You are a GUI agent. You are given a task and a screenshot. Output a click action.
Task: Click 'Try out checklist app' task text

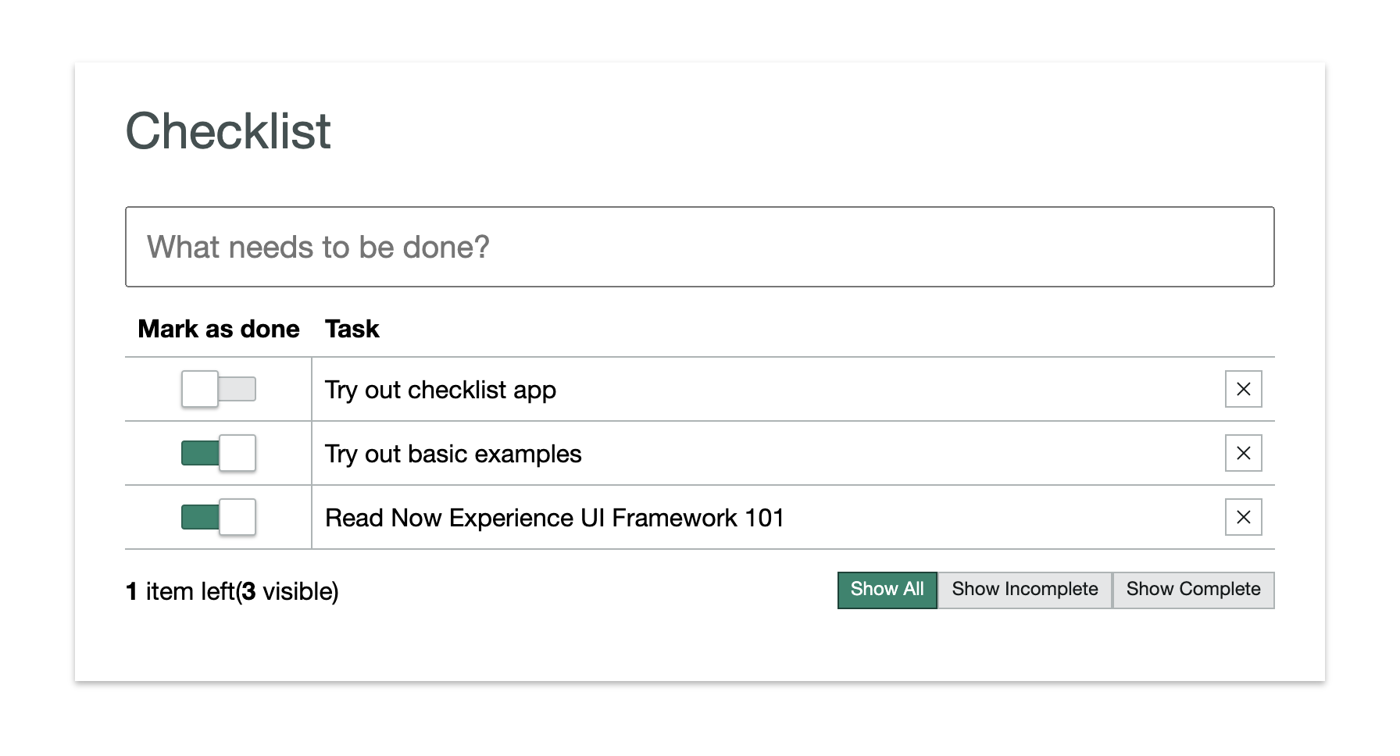[440, 390]
